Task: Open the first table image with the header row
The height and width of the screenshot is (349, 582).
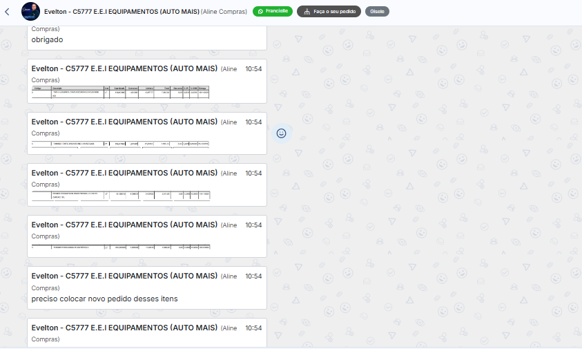Action: pyautogui.click(x=120, y=92)
